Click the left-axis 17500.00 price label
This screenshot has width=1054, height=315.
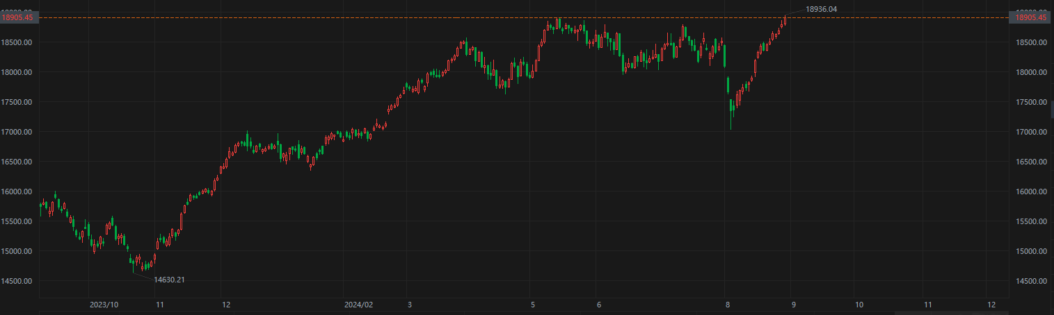(x=18, y=102)
